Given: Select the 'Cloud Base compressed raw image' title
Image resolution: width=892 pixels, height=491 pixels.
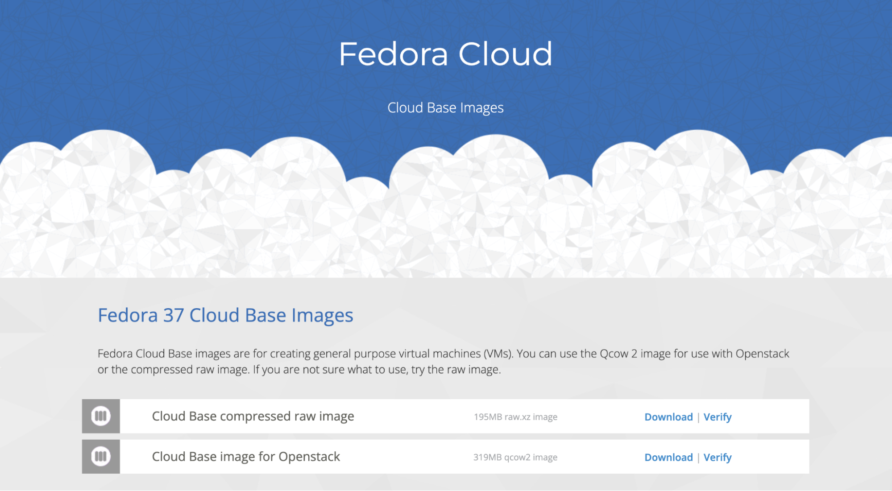Looking at the screenshot, I should coord(253,416).
